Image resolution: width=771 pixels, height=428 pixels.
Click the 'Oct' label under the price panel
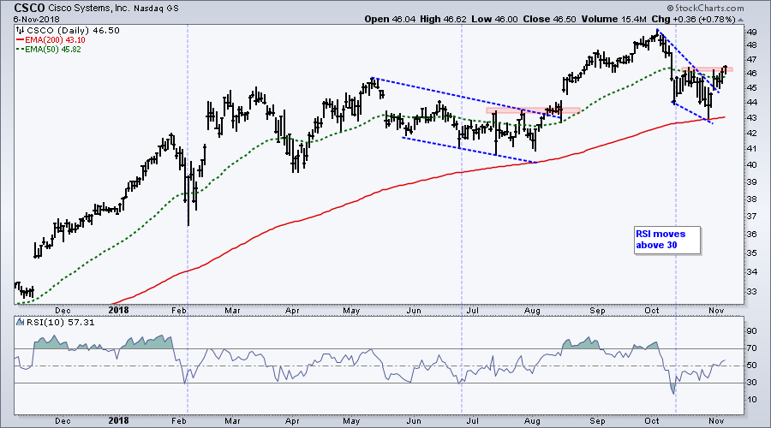(652, 311)
